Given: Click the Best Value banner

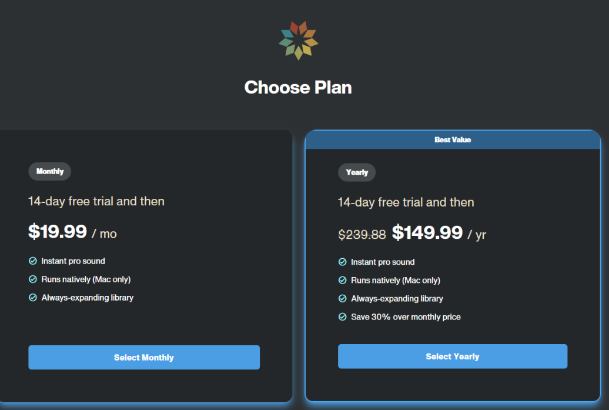Looking at the screenshot, I should click(453, 140).
